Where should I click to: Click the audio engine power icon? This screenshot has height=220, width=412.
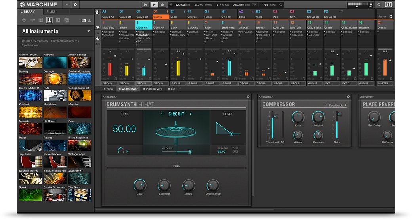[379, 5]
